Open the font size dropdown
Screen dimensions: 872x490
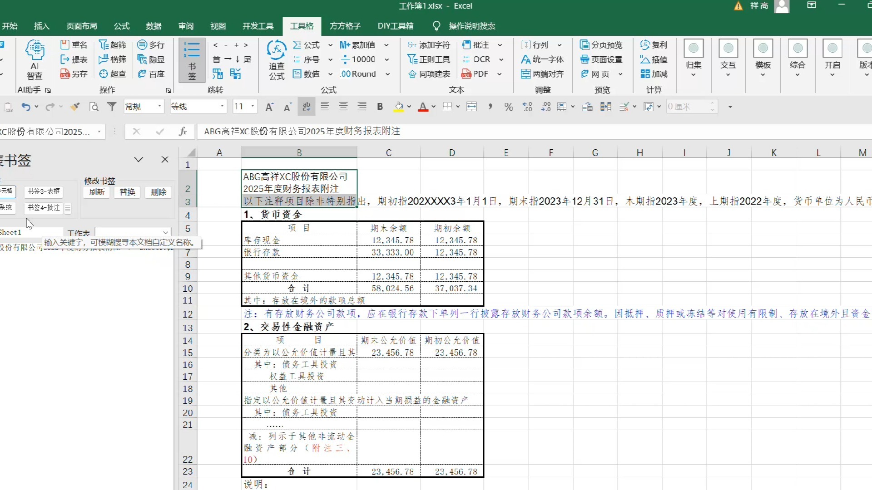[x=253, y=107]
